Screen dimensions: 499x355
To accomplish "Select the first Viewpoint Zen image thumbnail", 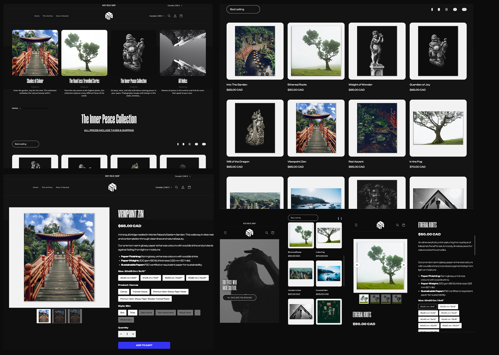I will [x=44, y=316].
